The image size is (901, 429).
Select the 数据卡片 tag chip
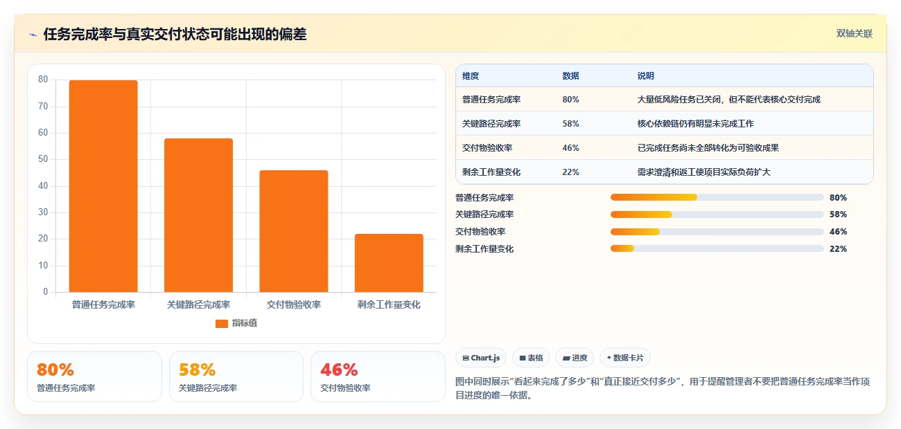[625, 358]
